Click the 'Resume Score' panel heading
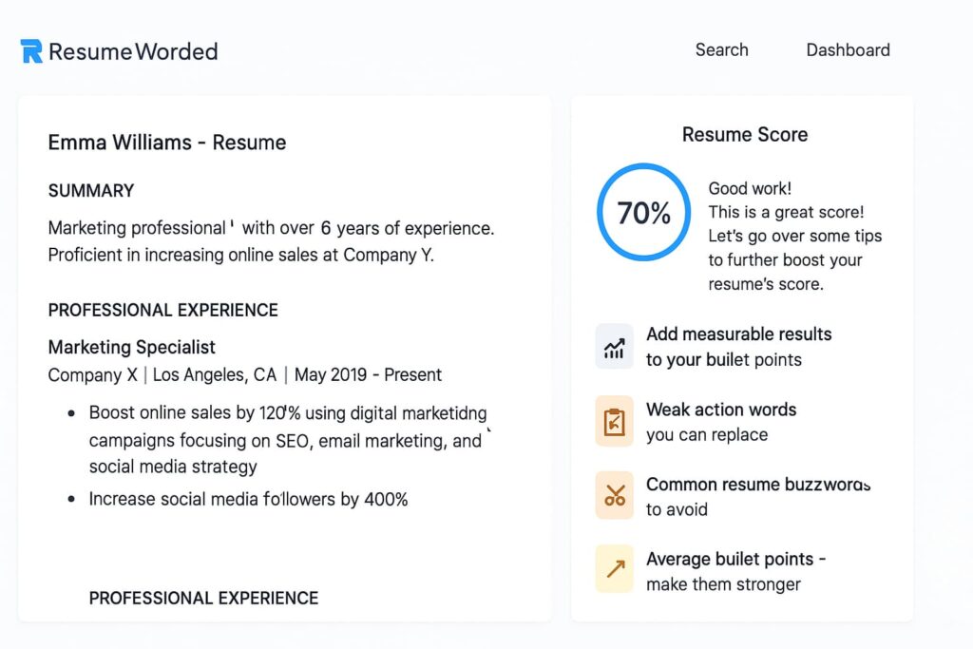This screenshot has height=649, width=973. [745, 135]
